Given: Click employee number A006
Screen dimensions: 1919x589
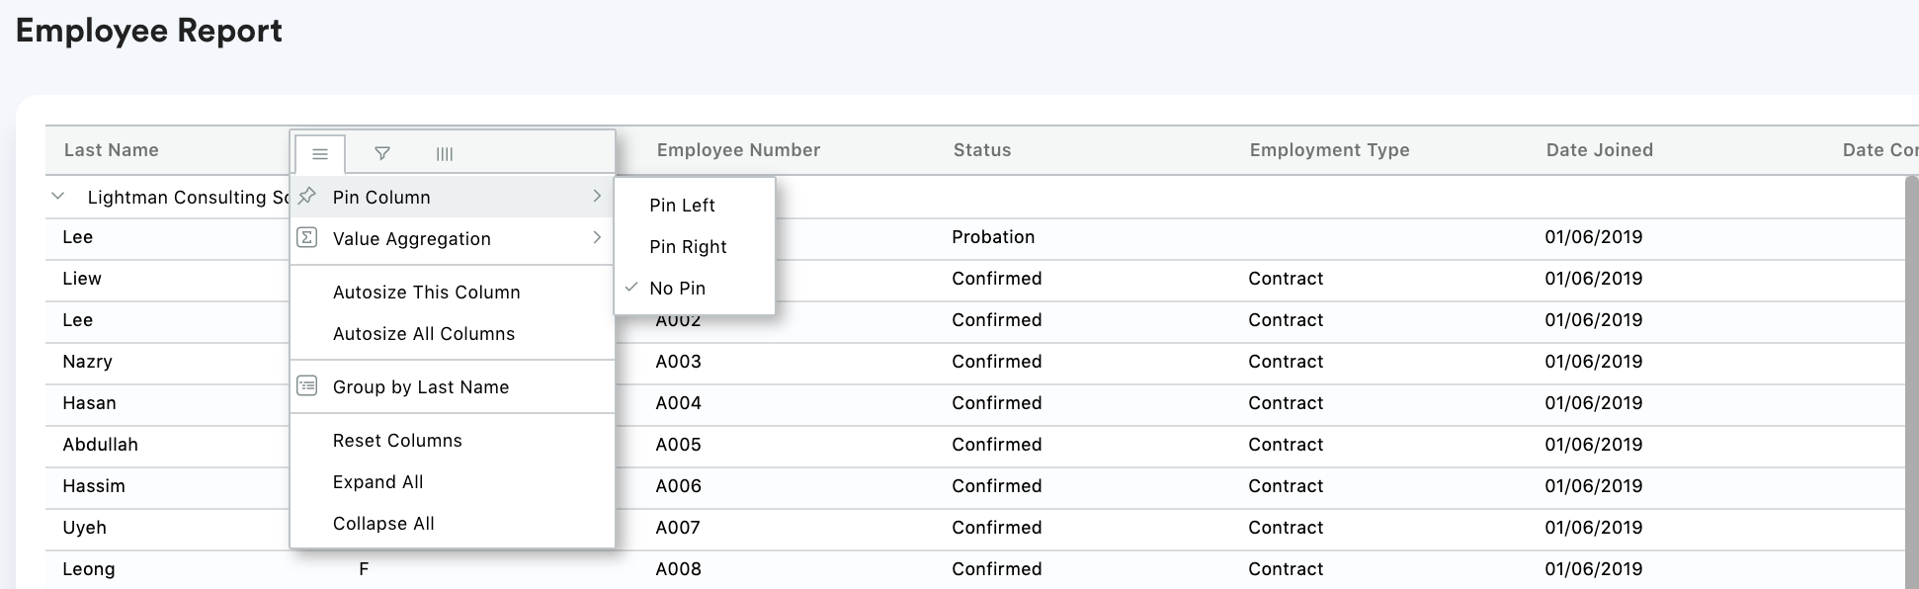Looking at the screenshot, I should (x=678, y=486).
